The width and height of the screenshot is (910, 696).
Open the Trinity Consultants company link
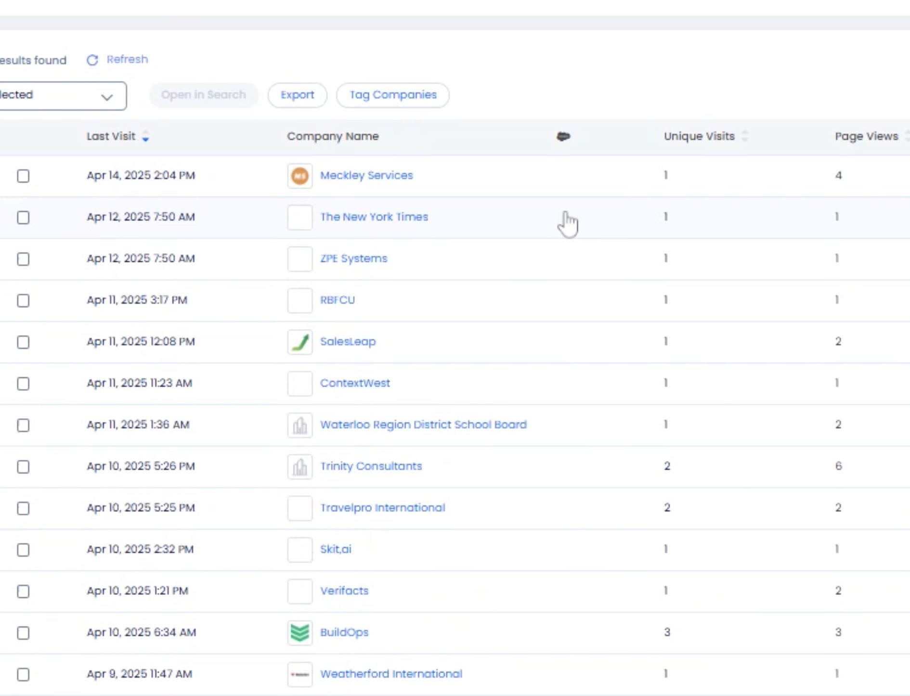point(371,466)
